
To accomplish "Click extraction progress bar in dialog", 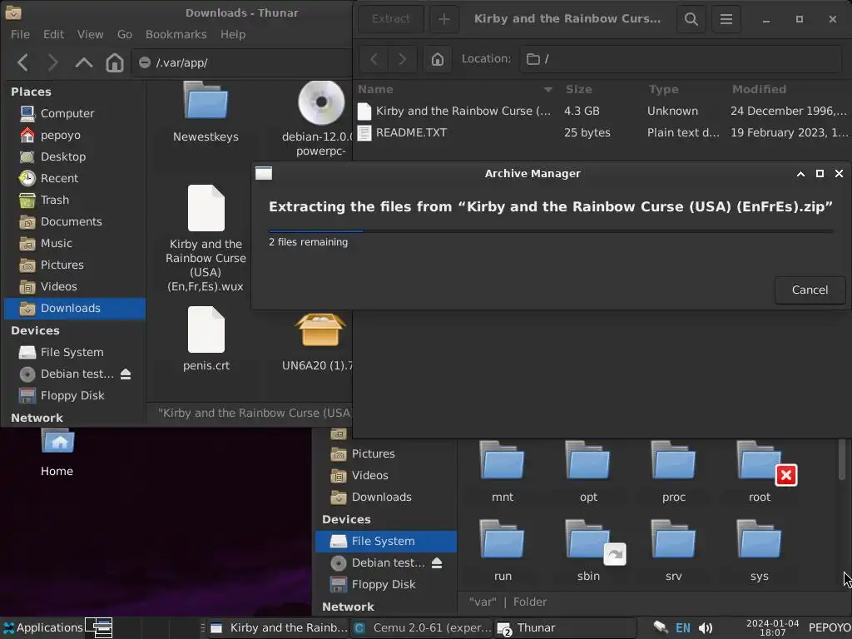I will point(551,231).
